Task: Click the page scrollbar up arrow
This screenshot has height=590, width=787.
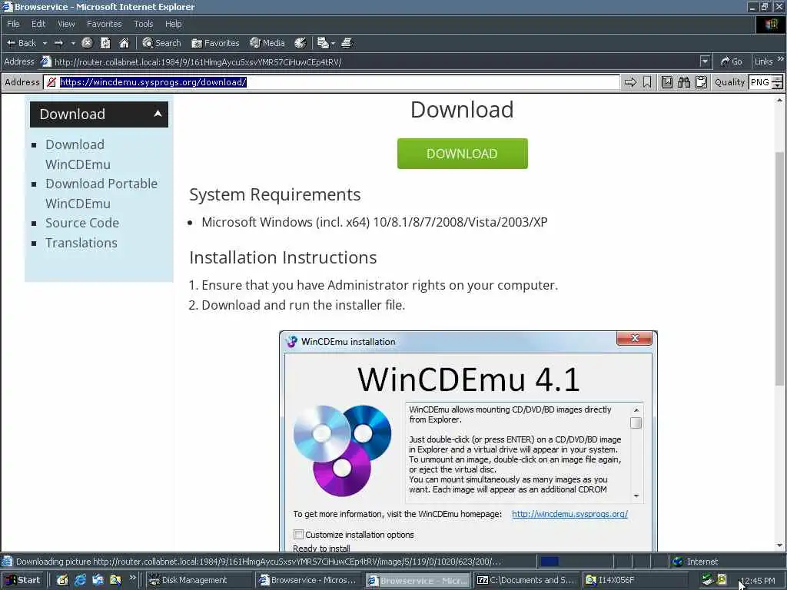Action: [779, 101]
